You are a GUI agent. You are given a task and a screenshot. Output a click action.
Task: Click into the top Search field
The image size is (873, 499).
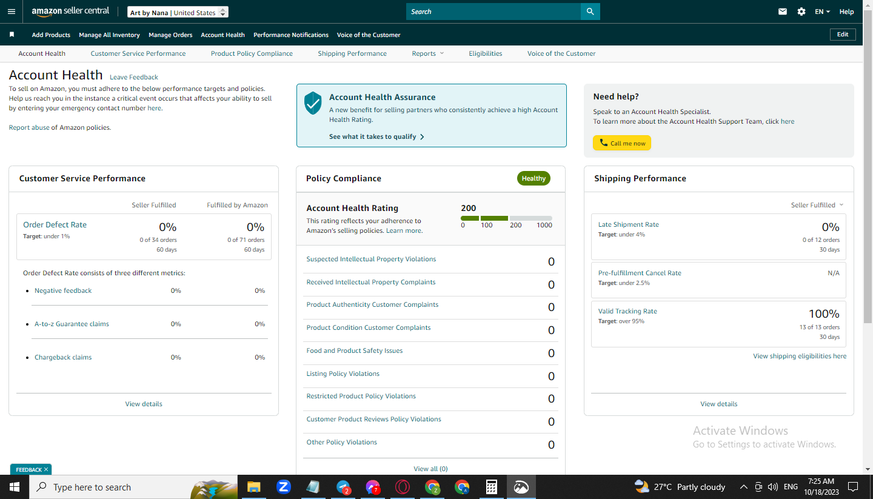pyautogui.click(x=493, y=12)
